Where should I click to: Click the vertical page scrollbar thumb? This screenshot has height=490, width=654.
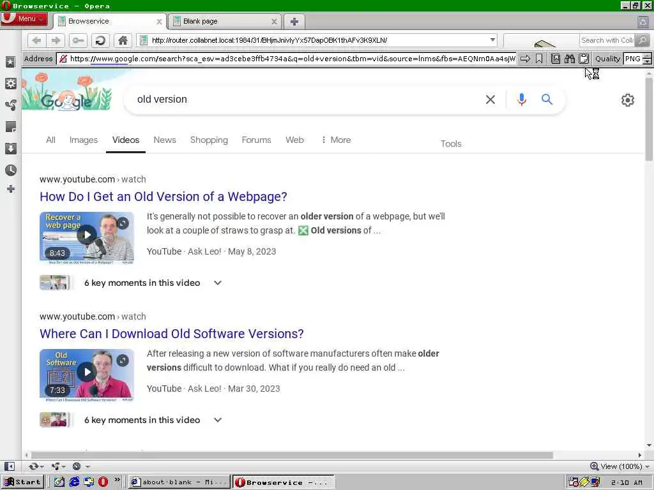click(649, 119)
